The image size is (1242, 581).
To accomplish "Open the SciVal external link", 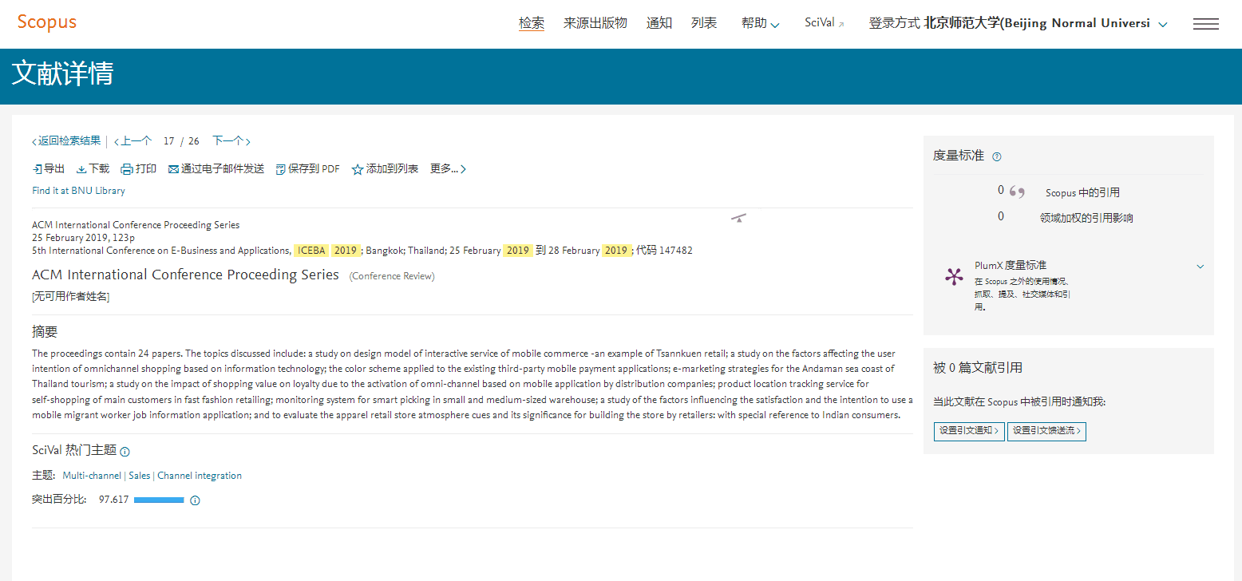I will (x=825, y=23).
